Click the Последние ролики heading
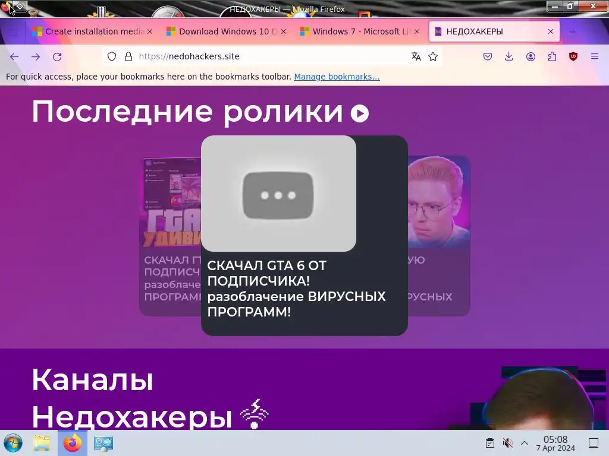Screen dimensions: 609x456 pos(187,112)
